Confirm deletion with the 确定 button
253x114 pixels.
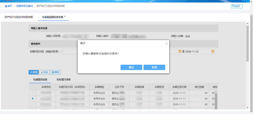(131, 67)
